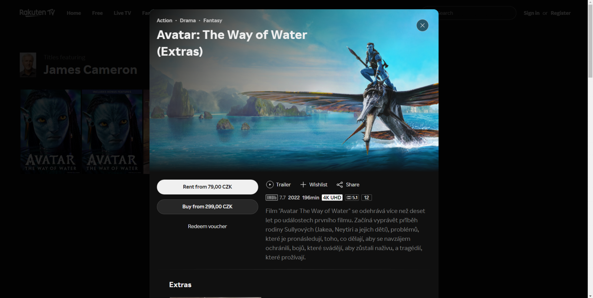593x298 pixels.
Task: Click the search input field
Action: tap(477, 13)
